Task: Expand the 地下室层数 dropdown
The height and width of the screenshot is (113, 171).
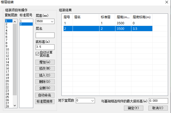Action: [x=93, y=101]
